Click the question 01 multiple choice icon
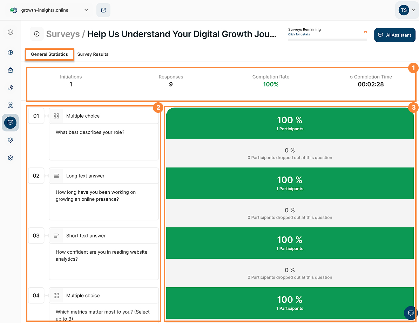Viewport: 419px width, 323px height. (x=56, y=116)
